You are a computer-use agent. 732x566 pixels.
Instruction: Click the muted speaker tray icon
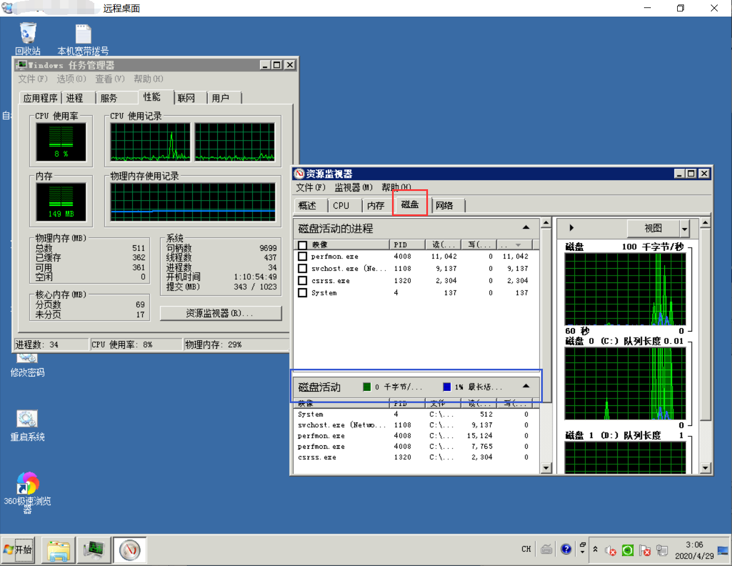(x=610, y=550)
